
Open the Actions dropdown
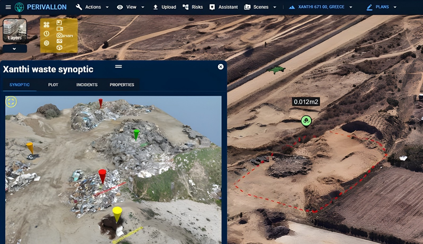tap(92, 7)
